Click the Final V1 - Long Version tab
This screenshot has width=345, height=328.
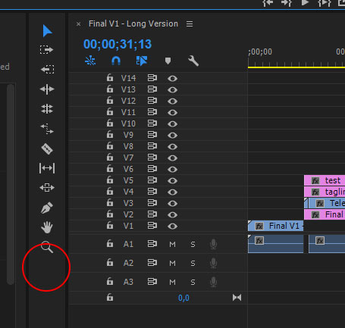coord(133,23)
